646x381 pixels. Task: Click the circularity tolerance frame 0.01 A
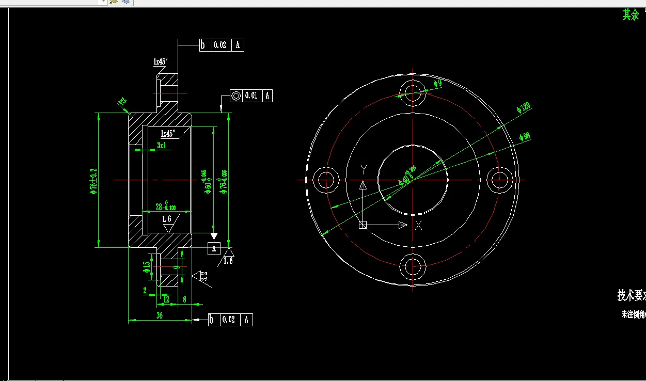pos(250,96)
